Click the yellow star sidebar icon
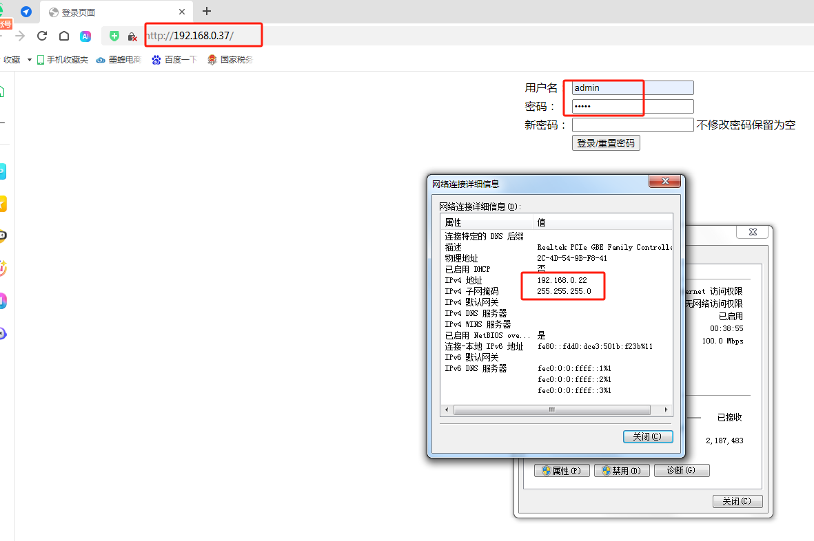Image resolution: width=814 pixels, height=541 pixels. click(x=3, y=204)
